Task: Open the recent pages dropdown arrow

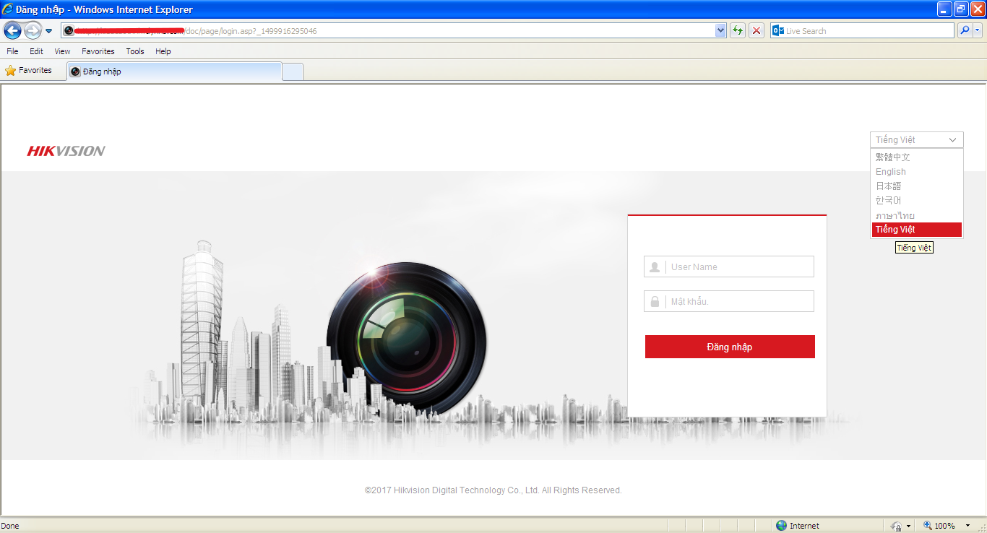Action: [x=48, y=31]
